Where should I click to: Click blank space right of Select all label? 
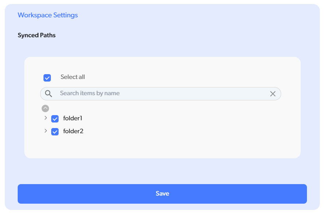184,77
